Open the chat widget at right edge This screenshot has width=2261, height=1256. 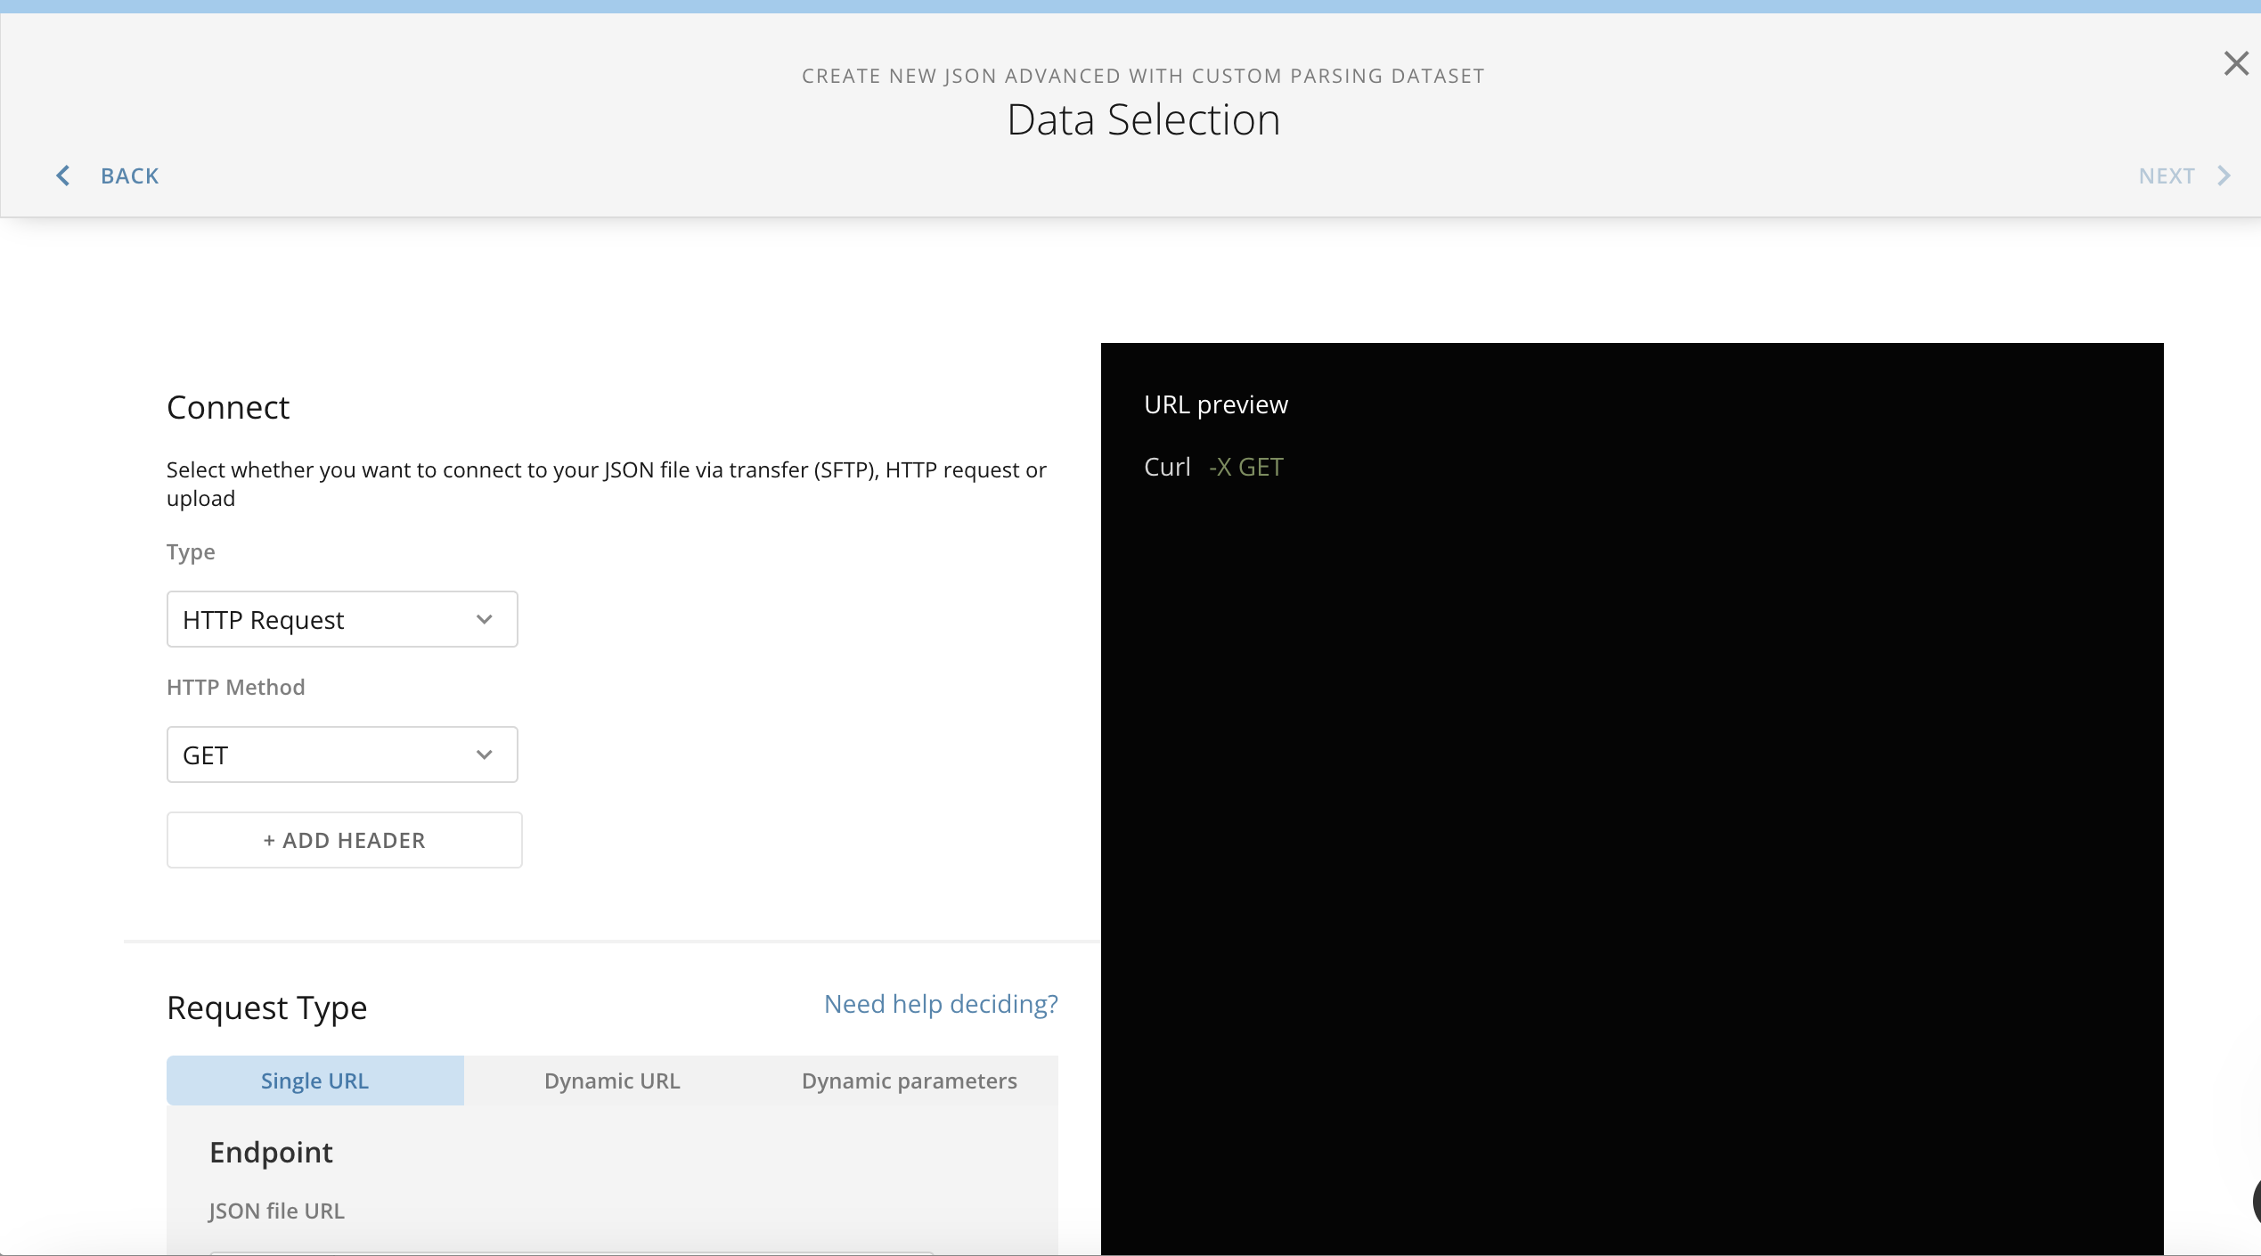pos(2256,1201)
